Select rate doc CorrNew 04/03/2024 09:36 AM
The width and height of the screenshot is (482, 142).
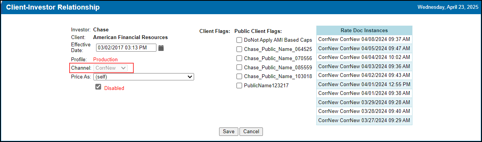click(364, 66)
